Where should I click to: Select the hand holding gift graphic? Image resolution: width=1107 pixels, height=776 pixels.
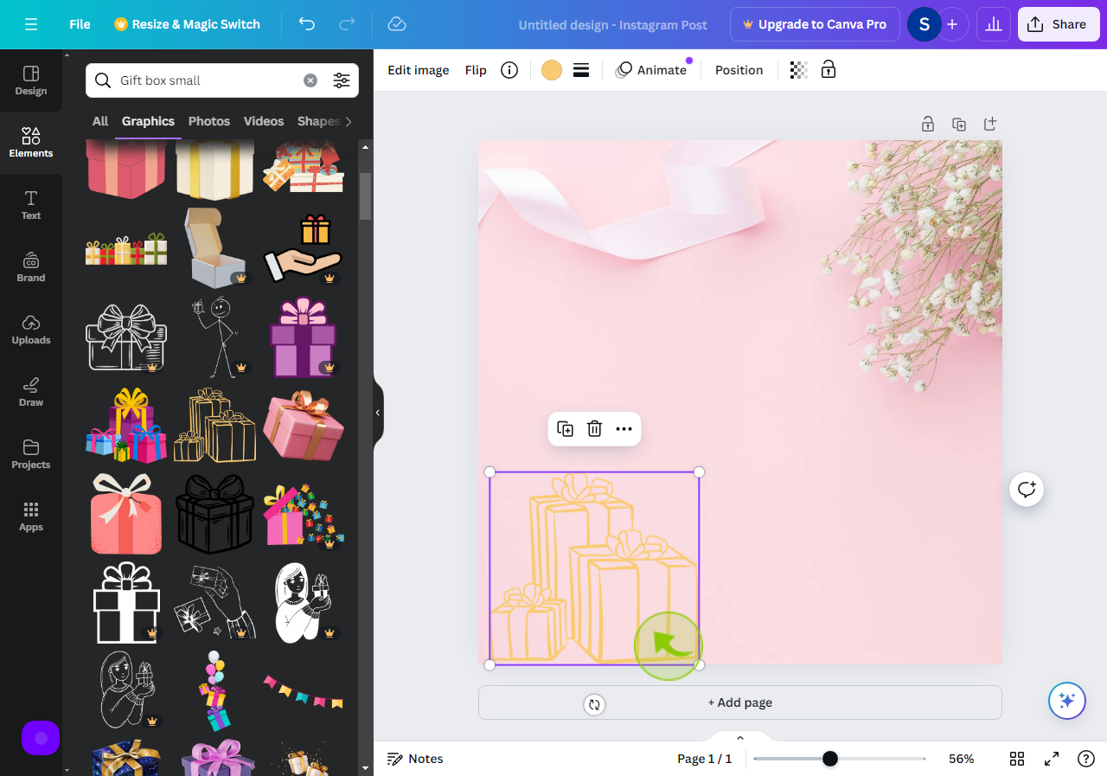click(303, 248)
